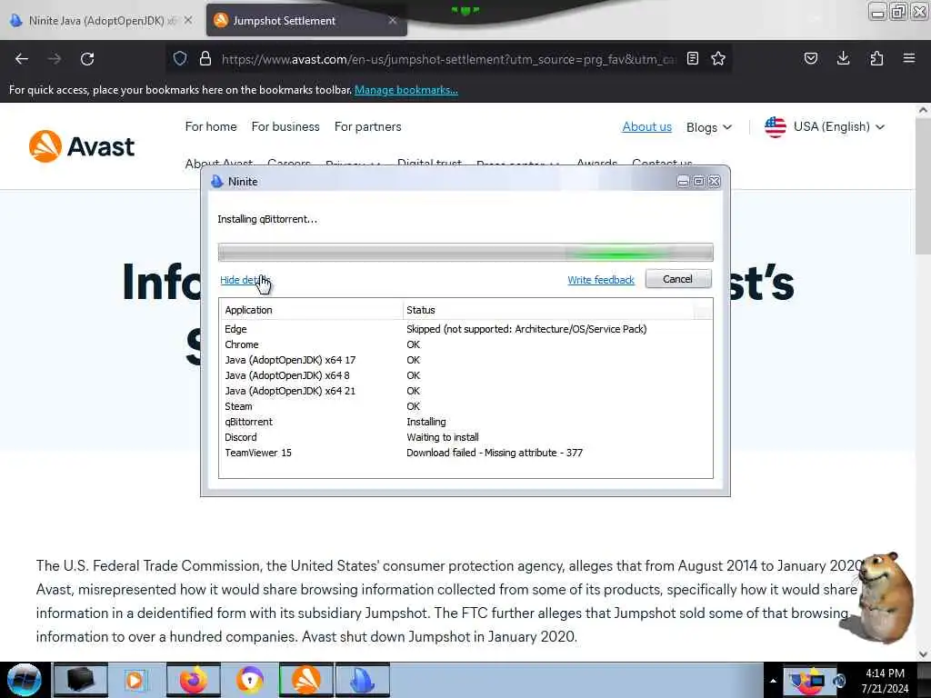The height and width of the screenshot is (698, 931).
Task: Toggle reader view icon in address bar
Action: point(692,58)
